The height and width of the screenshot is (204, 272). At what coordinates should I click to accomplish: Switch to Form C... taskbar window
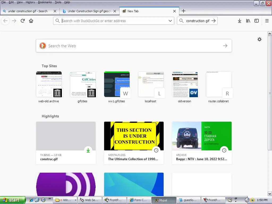pyautogui.click(x=139, y=200)
